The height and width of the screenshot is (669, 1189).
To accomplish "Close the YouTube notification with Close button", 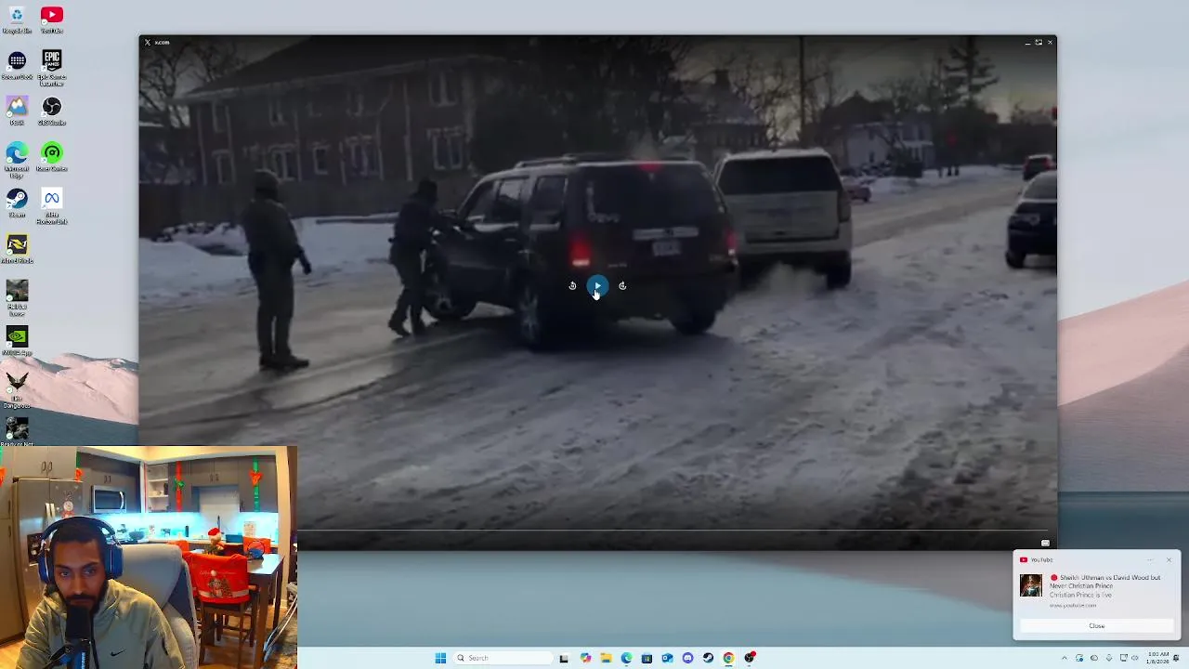I will click(1097, 626).
